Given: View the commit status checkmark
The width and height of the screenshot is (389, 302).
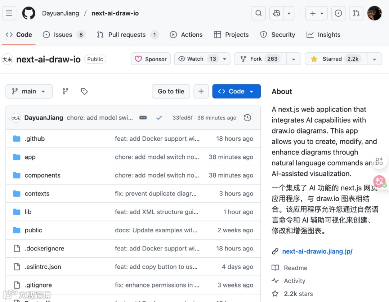Looking at the screenshot, I should click(x=159, y=118).
